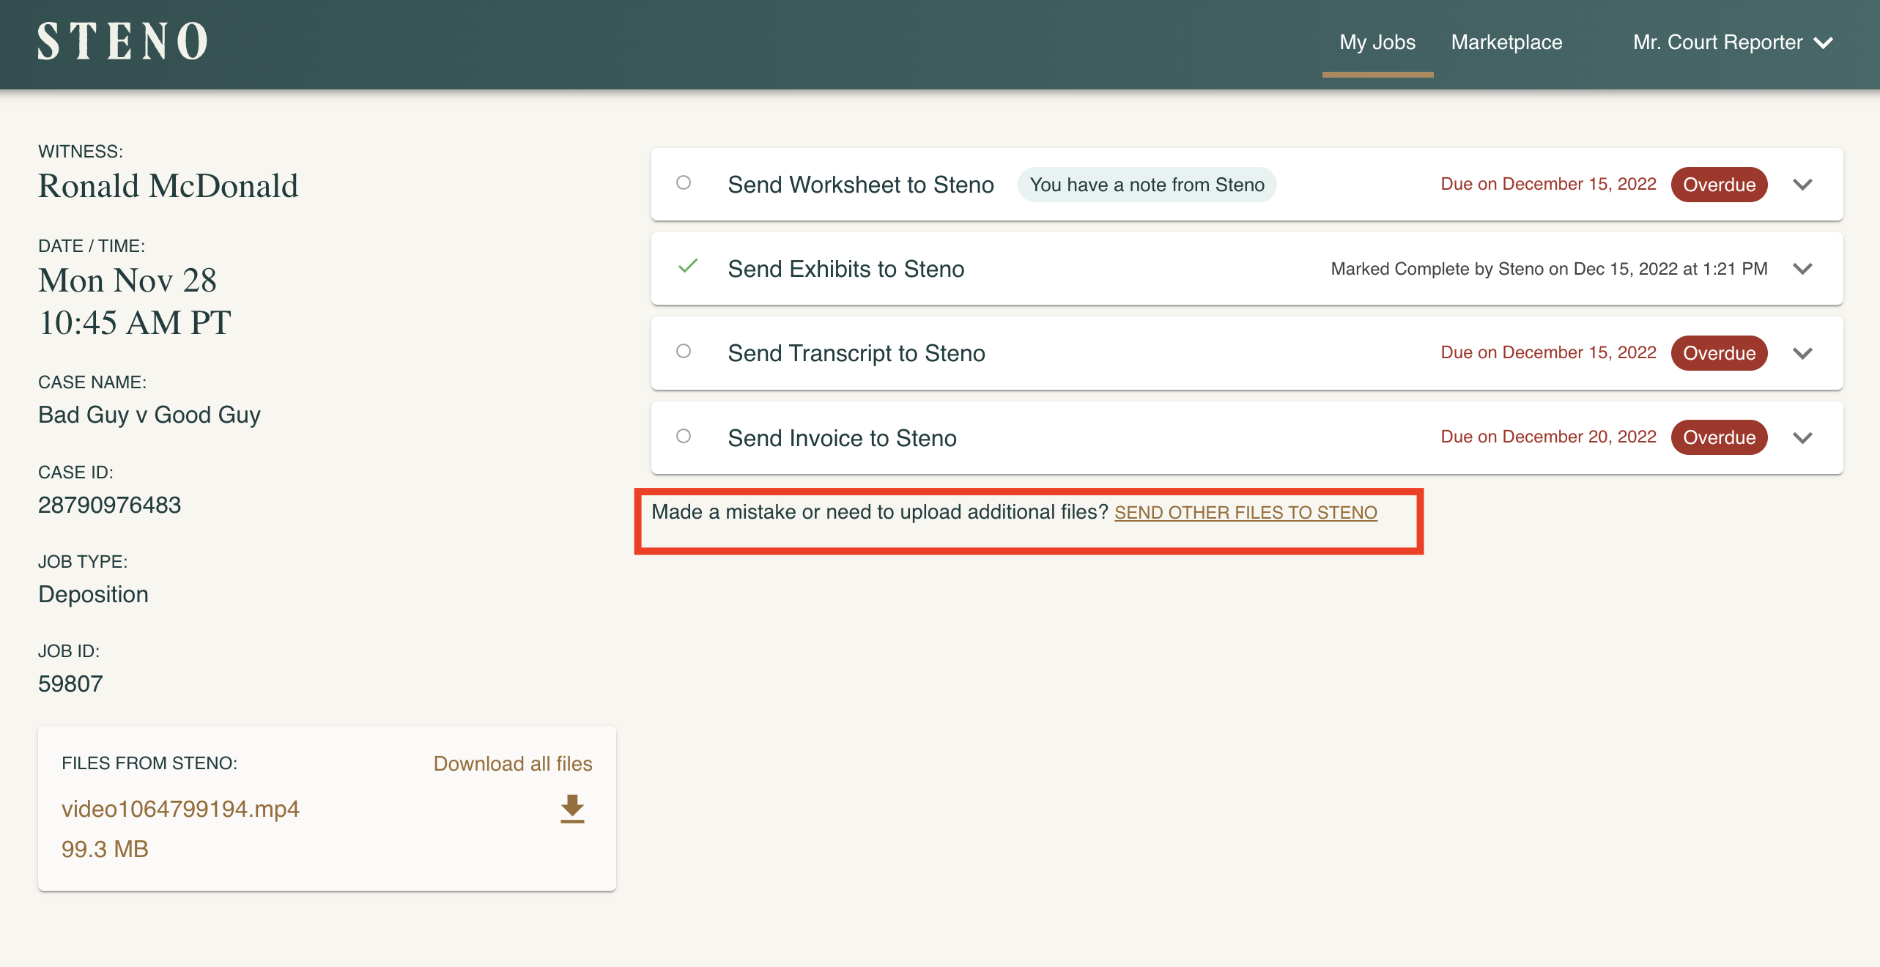Switch to the My Jobs tab
The width and height of the screenshot is (1880, 967).
1377,42
